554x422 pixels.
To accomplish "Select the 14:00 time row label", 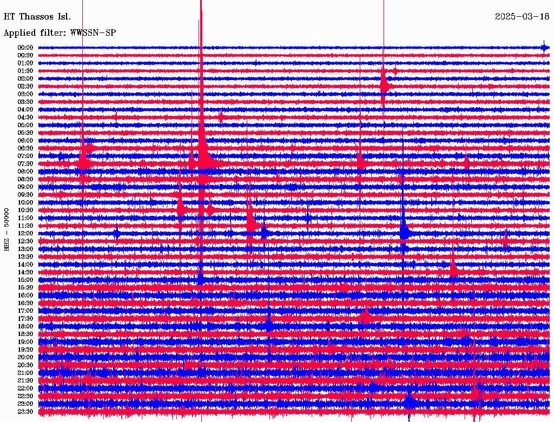I will pyautogui.click(x=25, y=265).
